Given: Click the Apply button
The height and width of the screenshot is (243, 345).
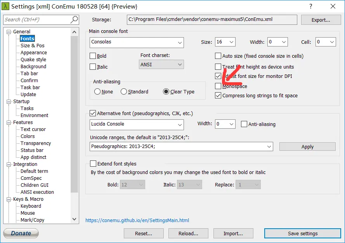Looking at the screenshot, I should [x=307, y=146].
